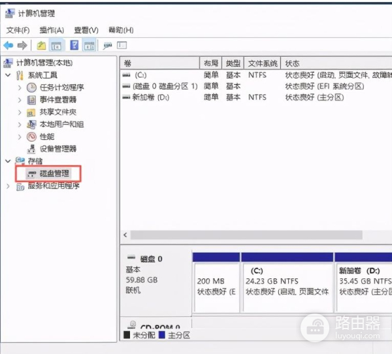Open the 查看(V) menu
The height and width of the screenshot is (354, 392).
86,30
